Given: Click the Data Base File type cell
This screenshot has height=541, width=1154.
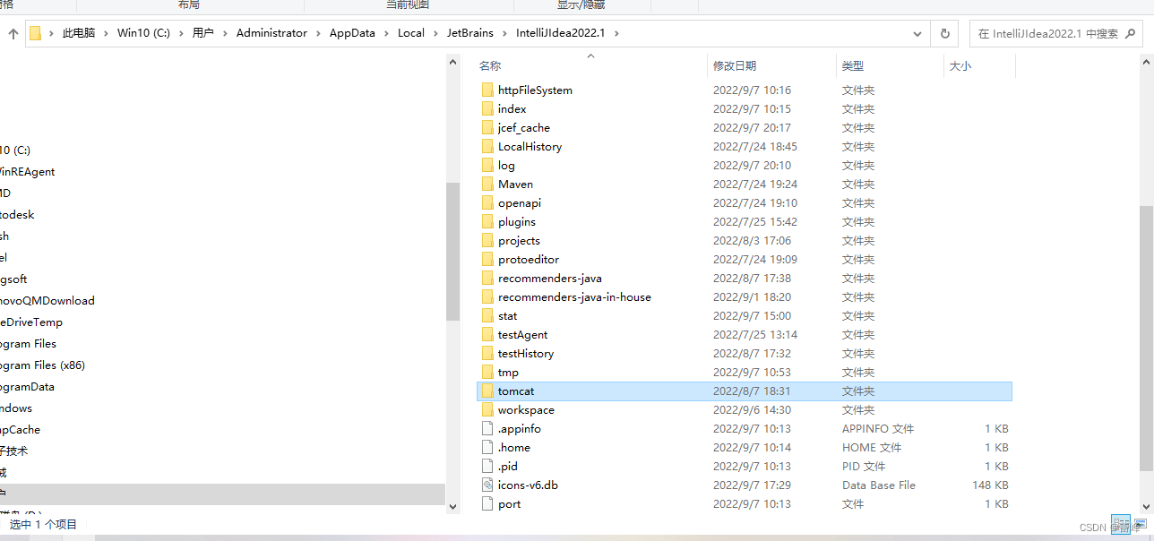Looking at the screenshot, I should [879, 485].
